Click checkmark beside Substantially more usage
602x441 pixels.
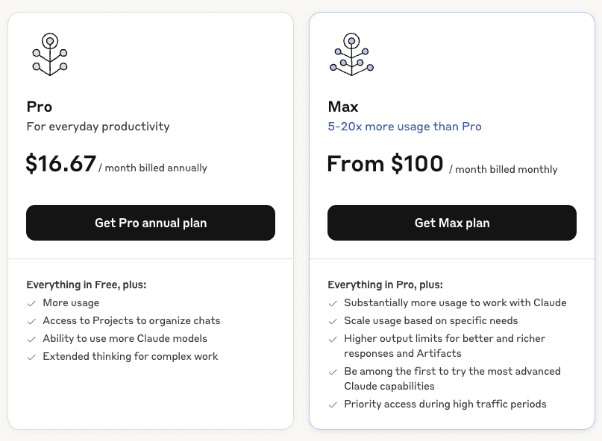click(x=333, y=303)
